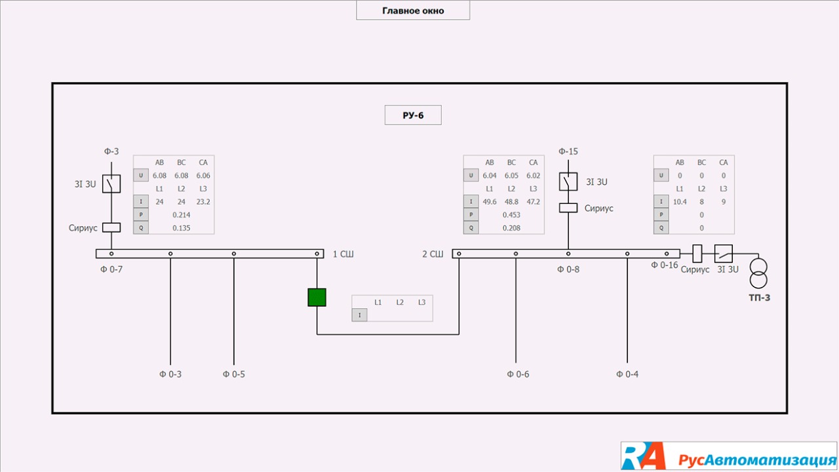Select the Ф 0-6 feeder label

[518, 374]
